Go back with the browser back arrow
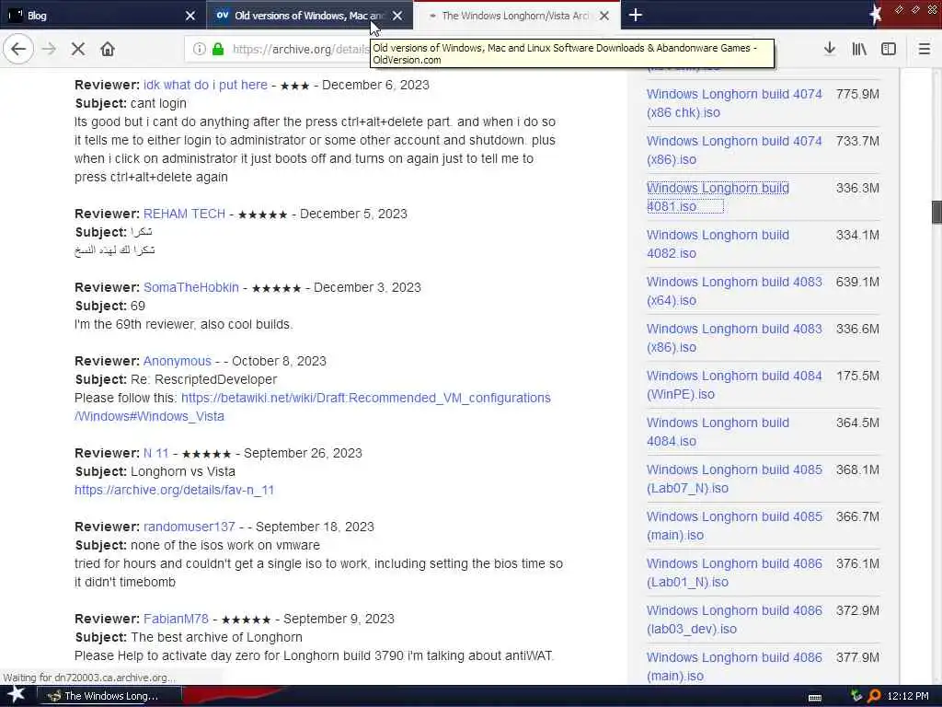 (x=18, y=49)
